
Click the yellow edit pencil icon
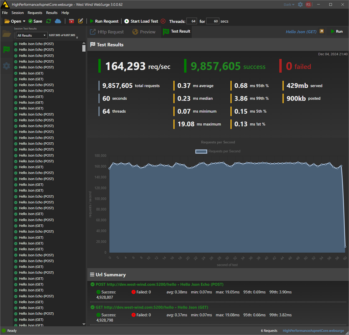coord(81,21)
